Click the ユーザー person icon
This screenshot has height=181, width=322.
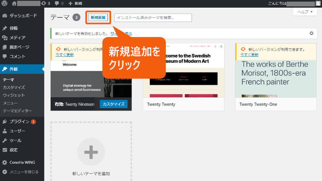pos(4,131)
